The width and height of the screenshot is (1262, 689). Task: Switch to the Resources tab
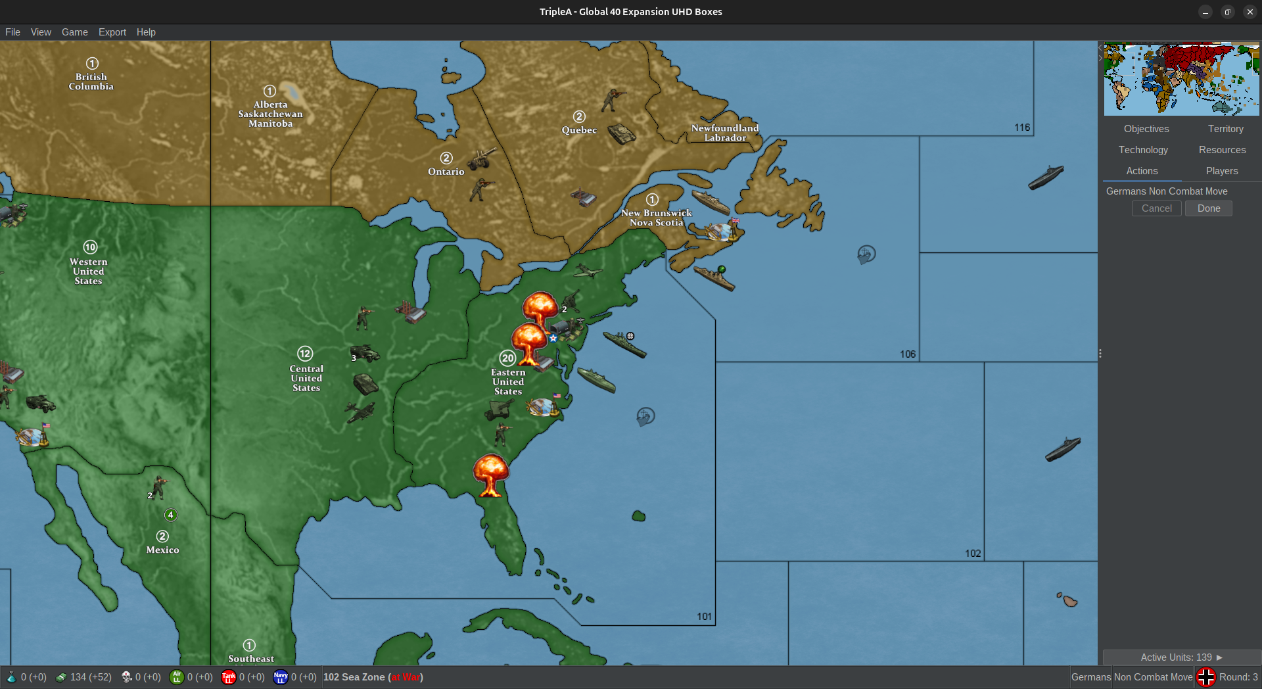click(x=1222, y=150)
